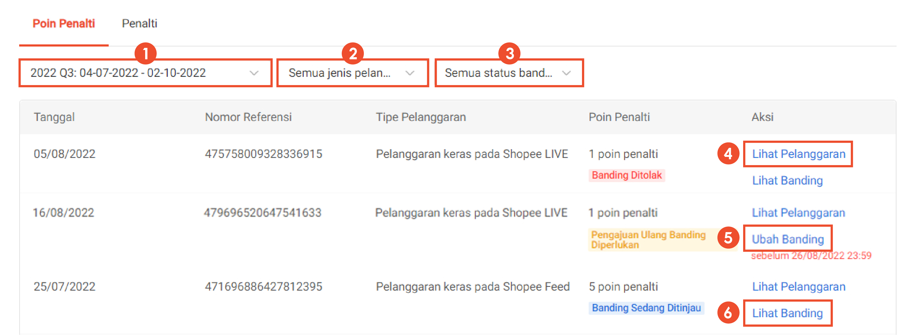The height and width of the screenshot is (335, 916).
Task: Click the Tanggal column header
Action: tap(54, 117)
